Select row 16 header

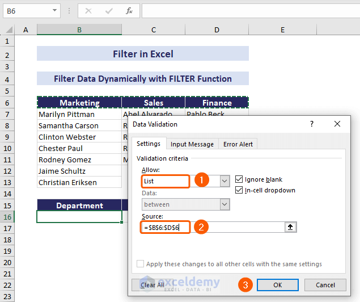[7, 217]
